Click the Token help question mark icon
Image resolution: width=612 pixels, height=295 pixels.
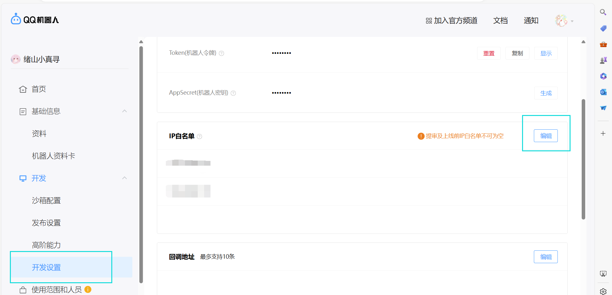221,53
